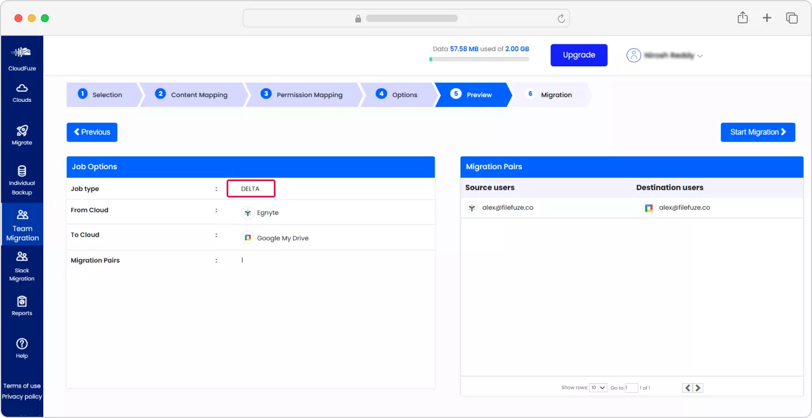This screenshot has width=812, height=418.
Task: Click the Destination users column header
Action: click(x=670, y=187)
